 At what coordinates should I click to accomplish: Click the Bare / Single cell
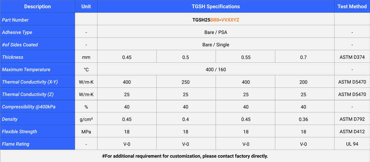click(x=216, y=45)
